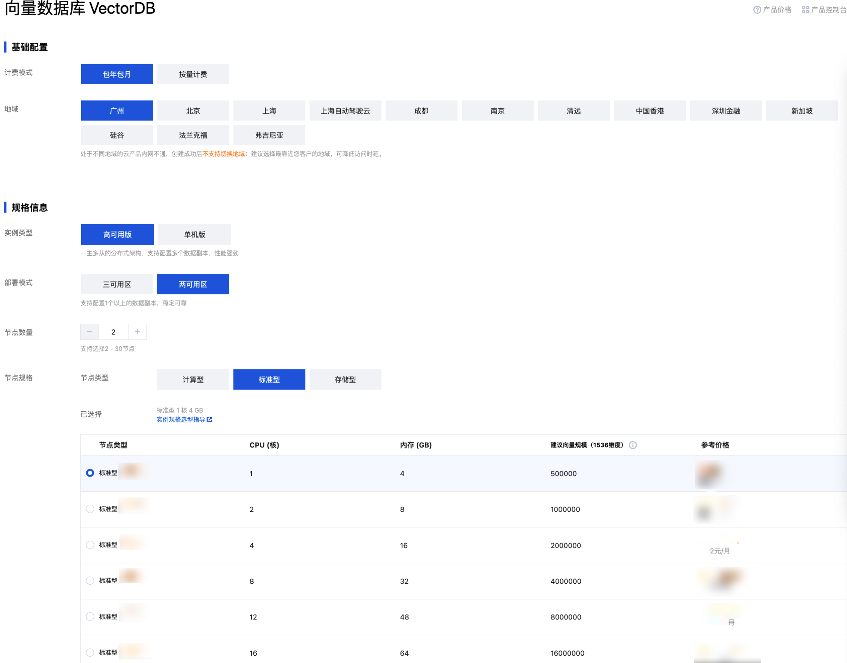Screen dimensions: 847x663
Task: Choose 深圳金融 region
Action: [x=726, y=111]
